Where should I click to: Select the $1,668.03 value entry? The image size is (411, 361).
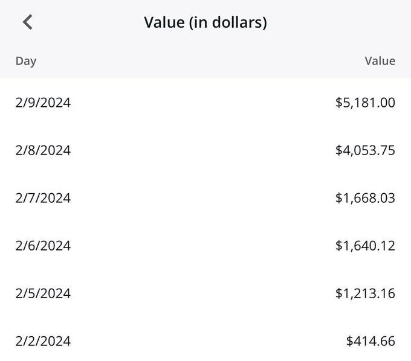[x=366, y=198]
